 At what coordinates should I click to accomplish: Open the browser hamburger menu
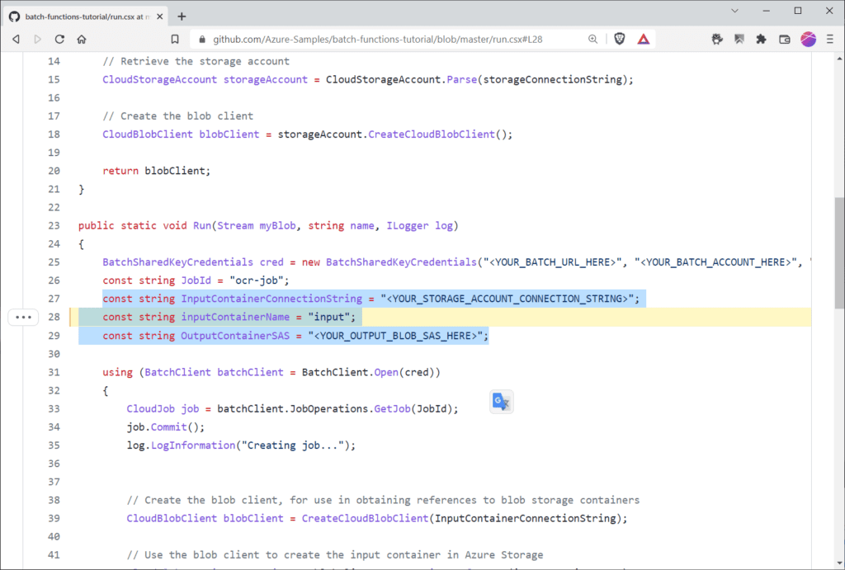coord(830,39)
